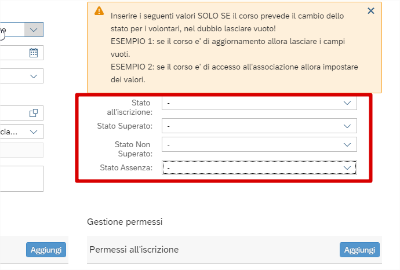Focus the Stato Assenza text field
This screenshot has height=270, width=400.
[x=249, y=167]
